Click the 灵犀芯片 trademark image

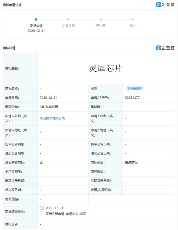(106, 69)
